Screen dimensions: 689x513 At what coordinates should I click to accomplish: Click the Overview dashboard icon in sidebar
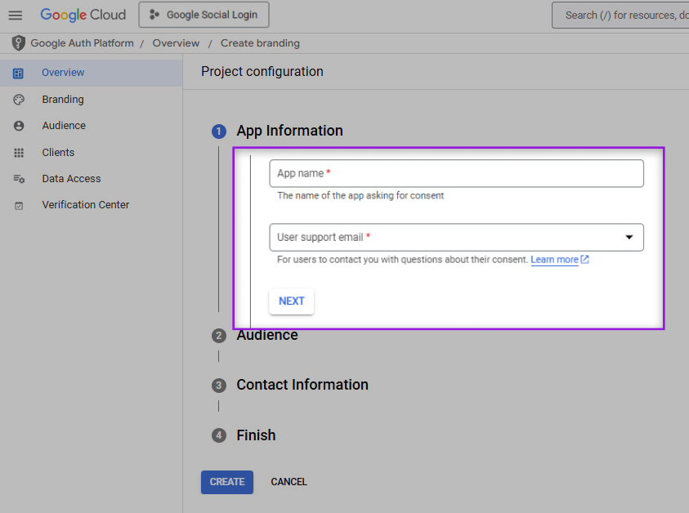pos(19,73)
